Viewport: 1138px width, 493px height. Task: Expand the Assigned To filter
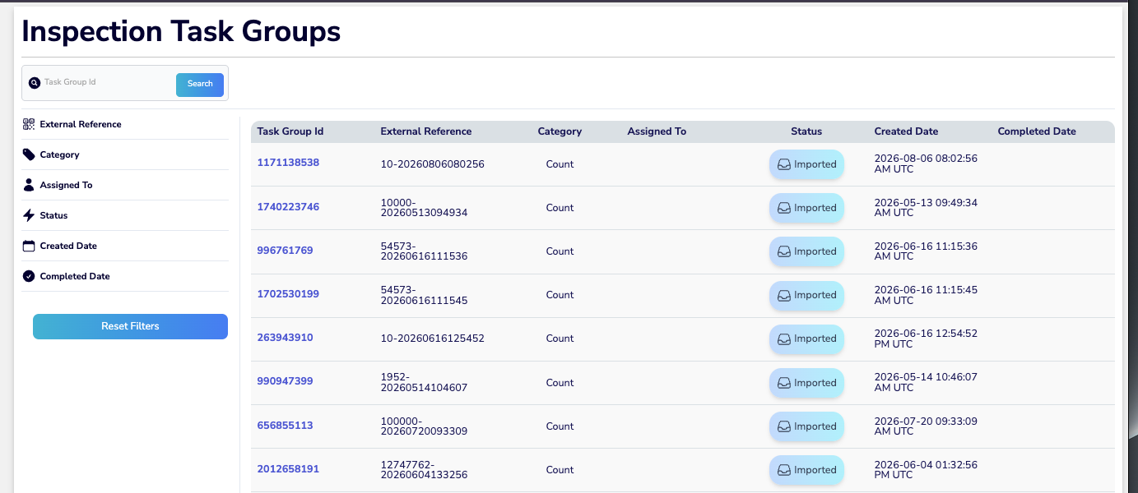click(124, 185)
